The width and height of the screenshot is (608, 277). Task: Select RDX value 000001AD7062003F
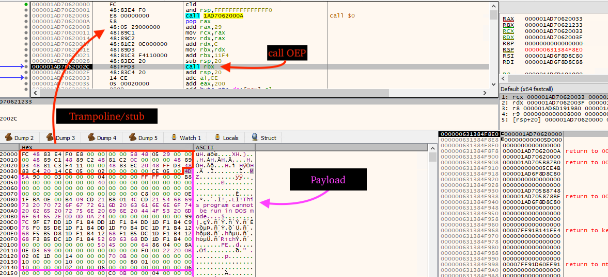pyautogui.click(x=553, y=38)
